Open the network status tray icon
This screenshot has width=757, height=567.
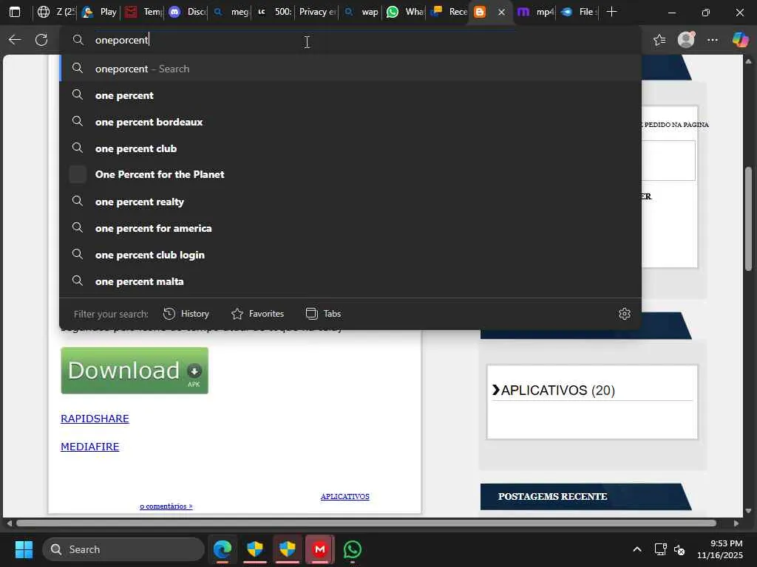coord(660,549)
